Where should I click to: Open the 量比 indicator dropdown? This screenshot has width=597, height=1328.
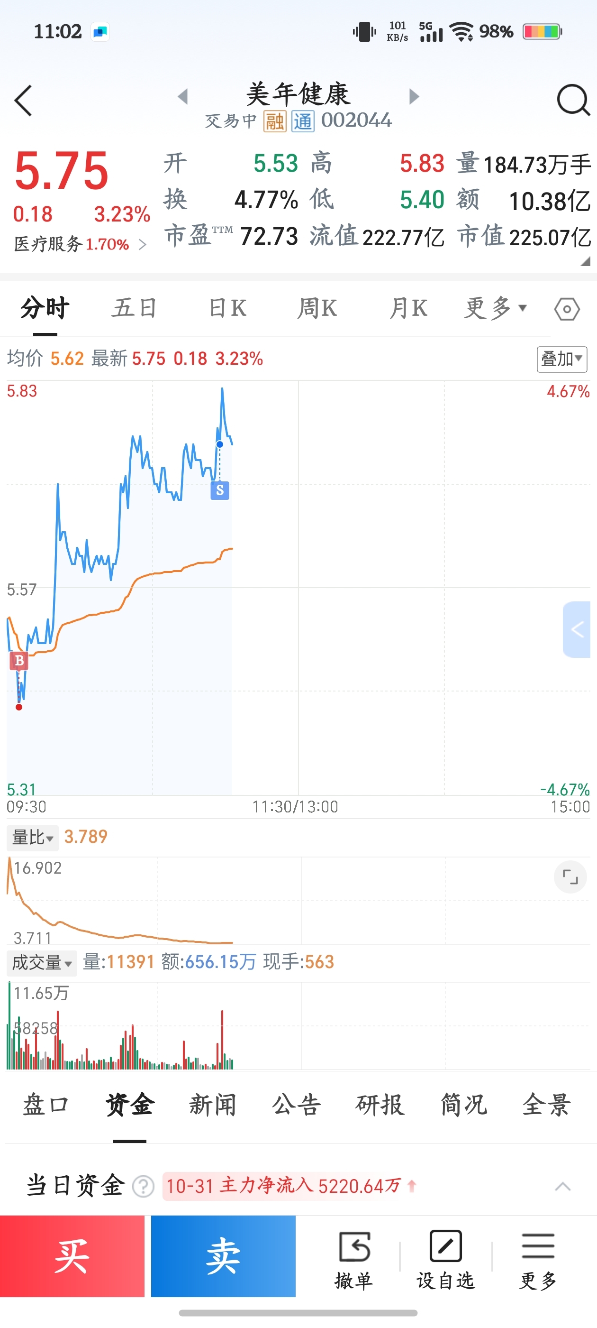click(x=32, y=837)
